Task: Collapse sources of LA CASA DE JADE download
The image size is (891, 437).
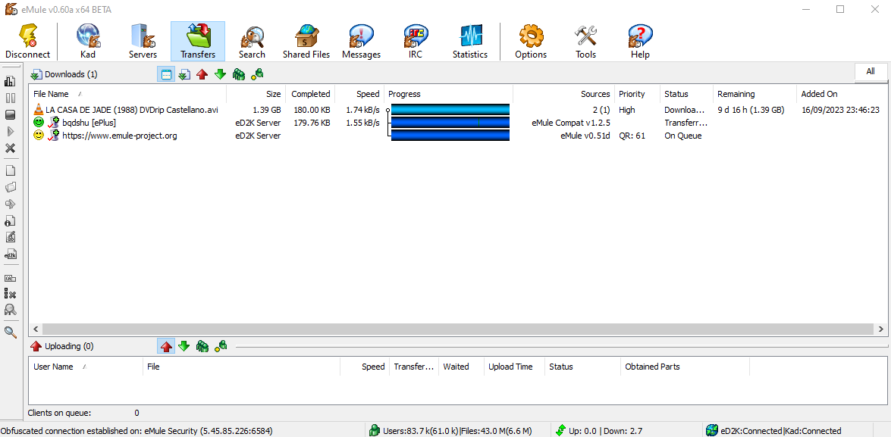Action: (388, 110)
